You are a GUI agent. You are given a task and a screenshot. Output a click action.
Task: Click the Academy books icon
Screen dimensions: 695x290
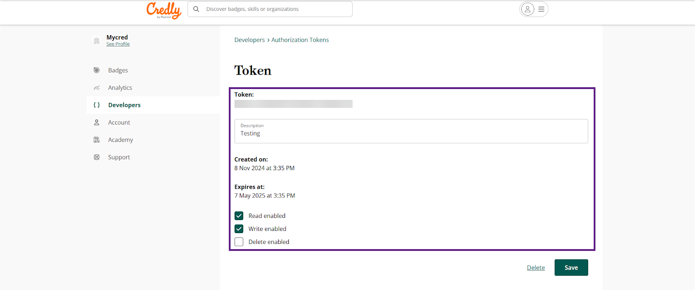pos(96,140)
